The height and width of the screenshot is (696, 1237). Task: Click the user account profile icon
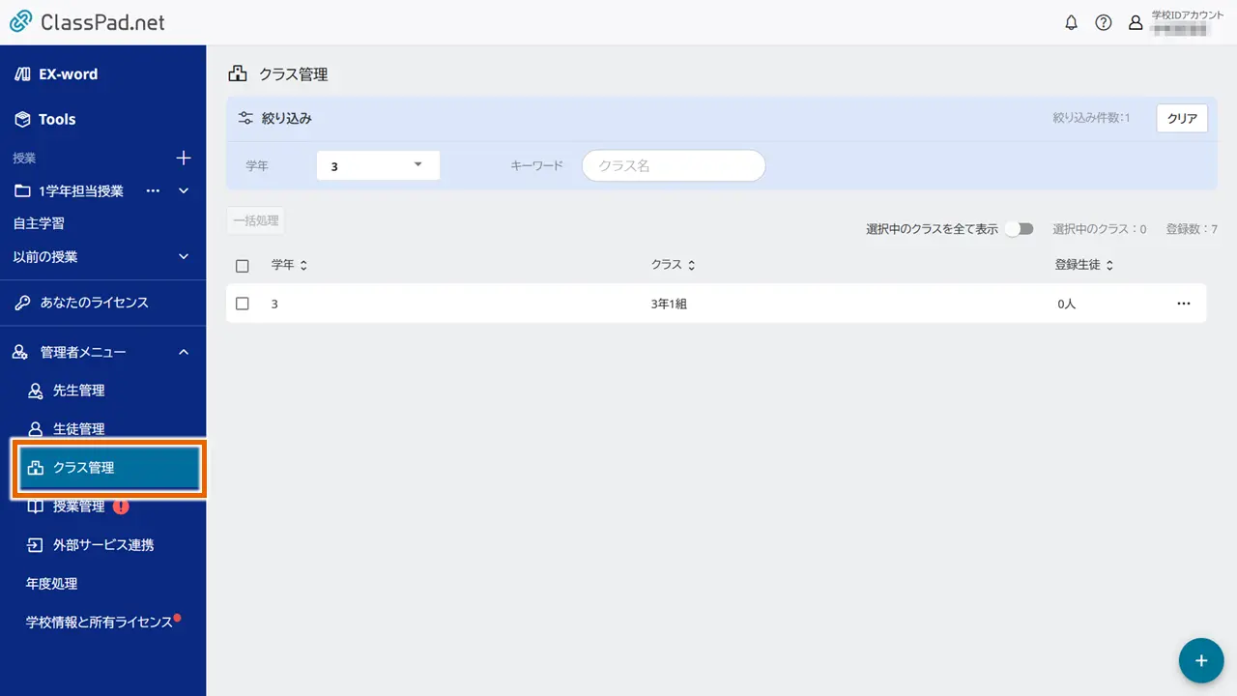click(1136, 23)
